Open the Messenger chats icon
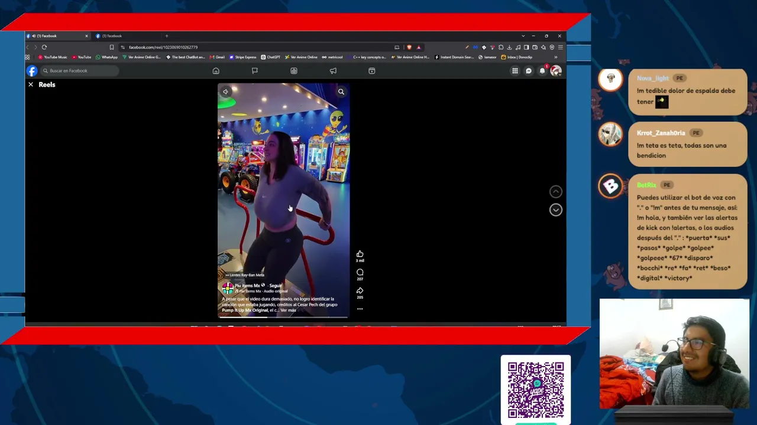 coord(529,71)
